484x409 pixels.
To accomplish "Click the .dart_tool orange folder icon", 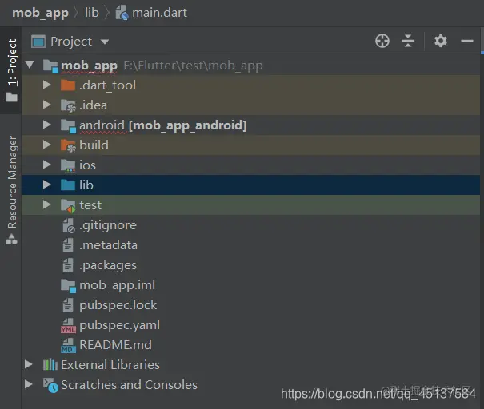I will [68, 85].
